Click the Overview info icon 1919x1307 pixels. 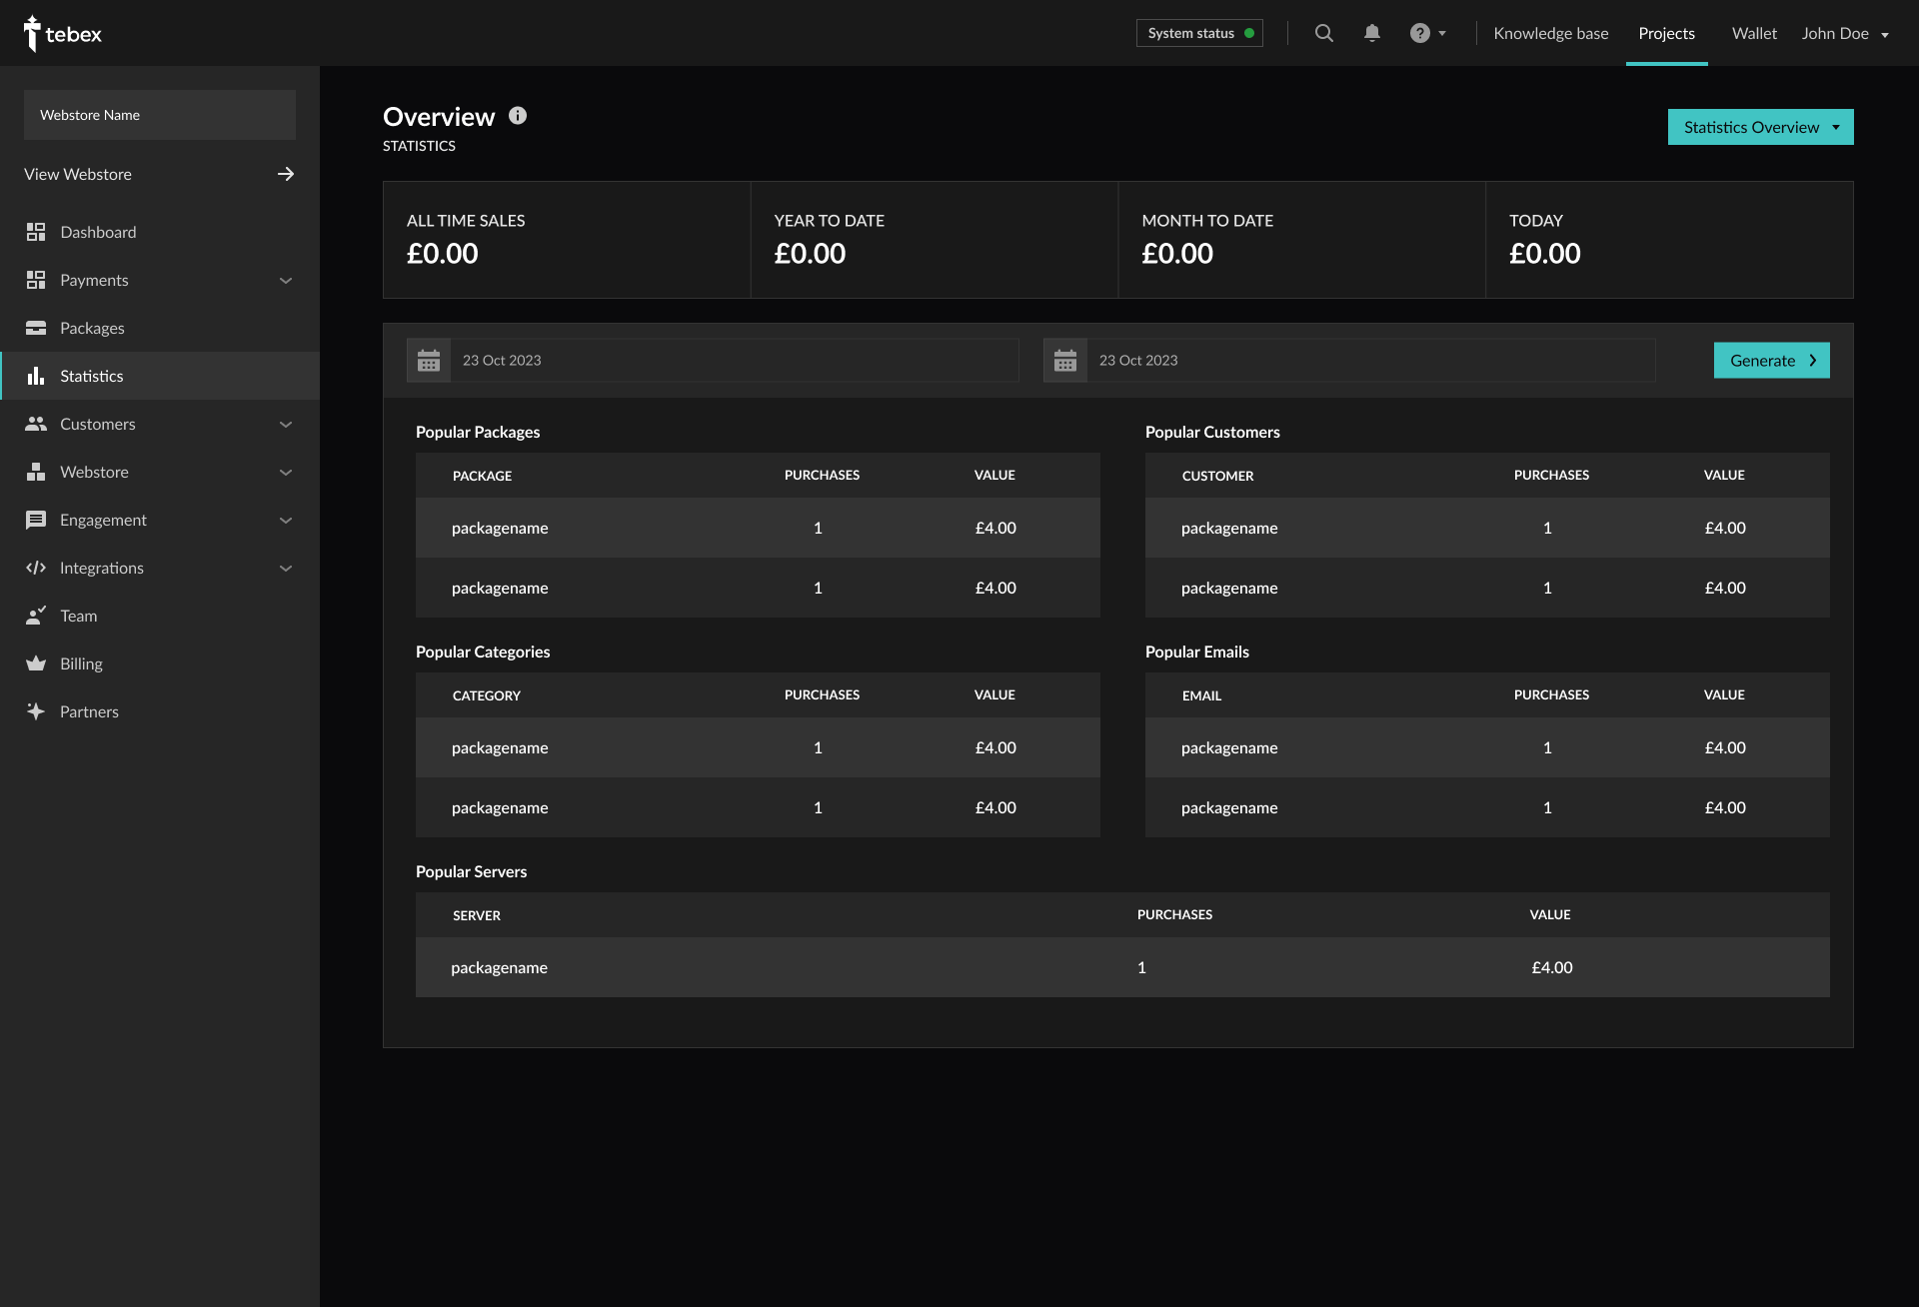(518, 116)
